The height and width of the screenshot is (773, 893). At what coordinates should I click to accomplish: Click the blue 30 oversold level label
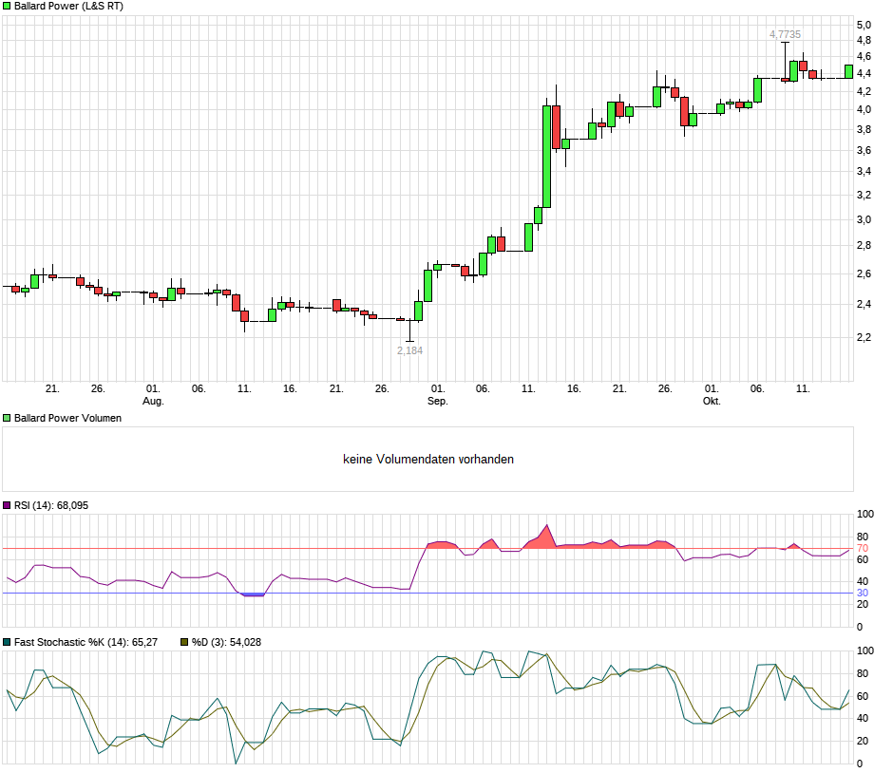click(863, 594)
